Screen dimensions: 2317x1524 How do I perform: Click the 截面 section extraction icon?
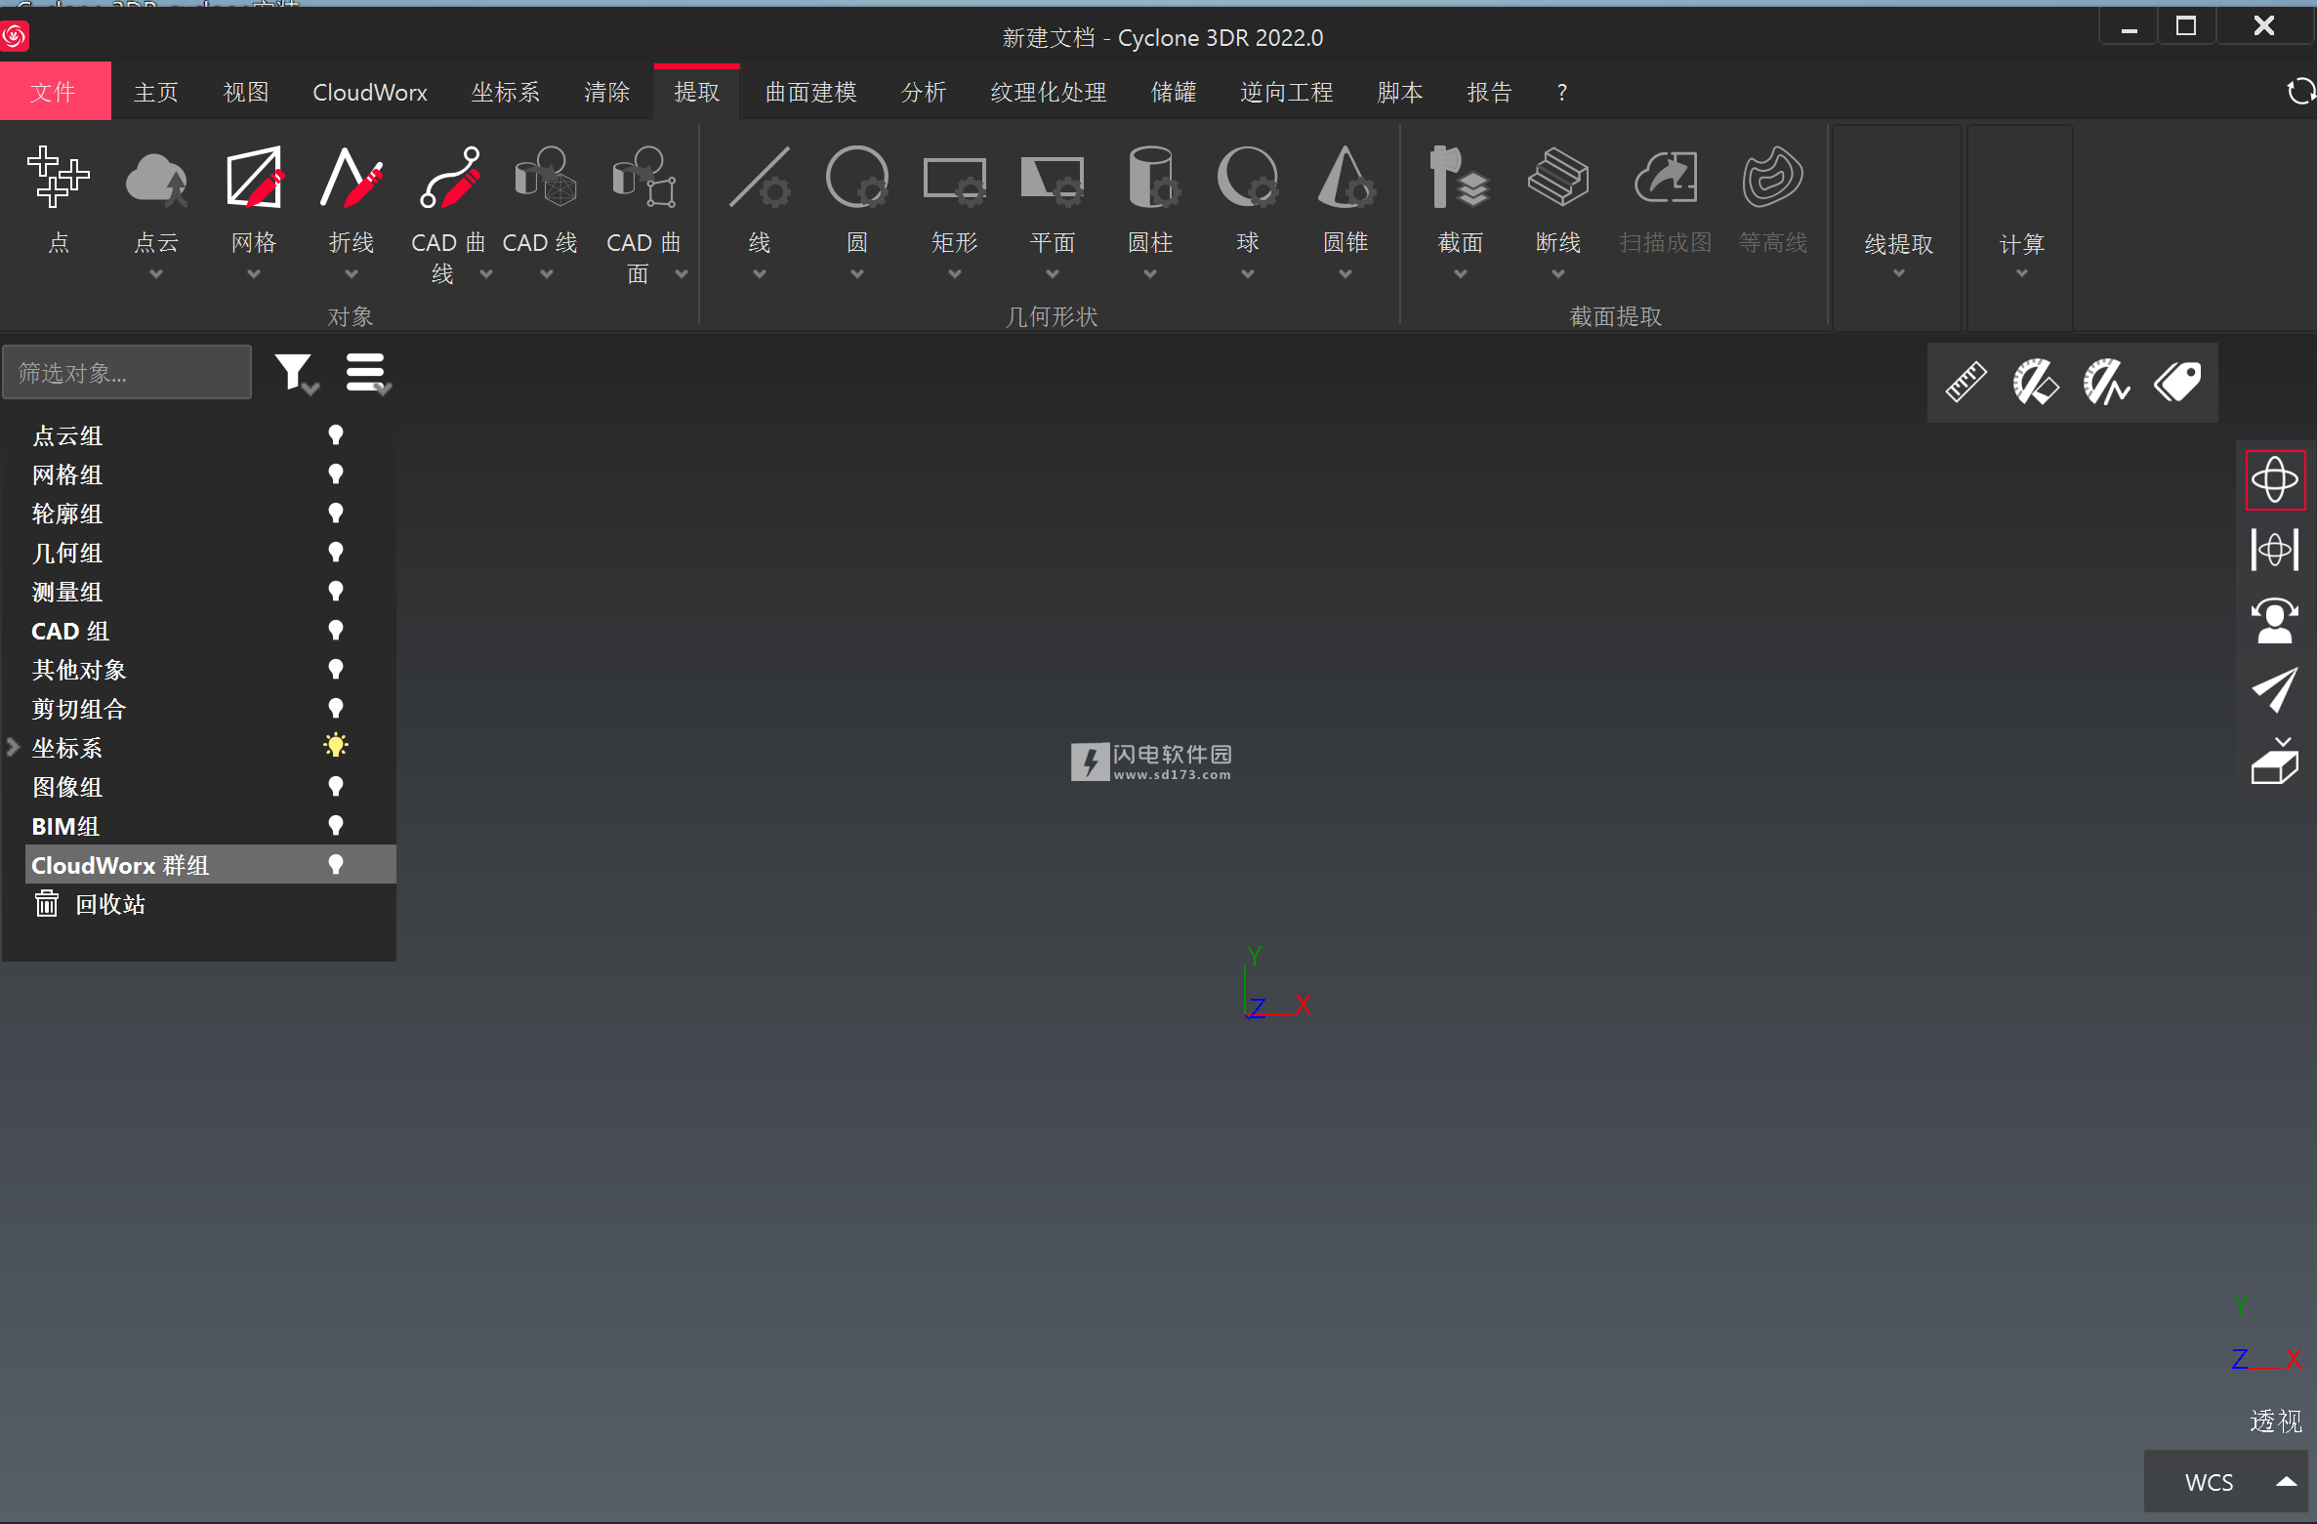point(1460,178)
